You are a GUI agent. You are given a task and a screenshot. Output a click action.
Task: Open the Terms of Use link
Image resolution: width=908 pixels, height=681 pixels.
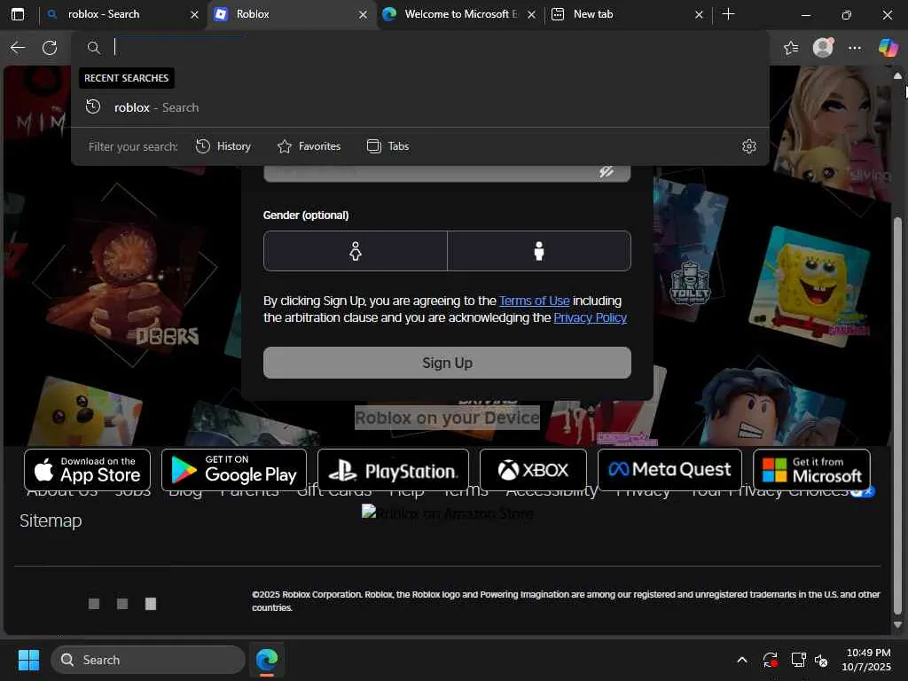[x=534, y=301]
